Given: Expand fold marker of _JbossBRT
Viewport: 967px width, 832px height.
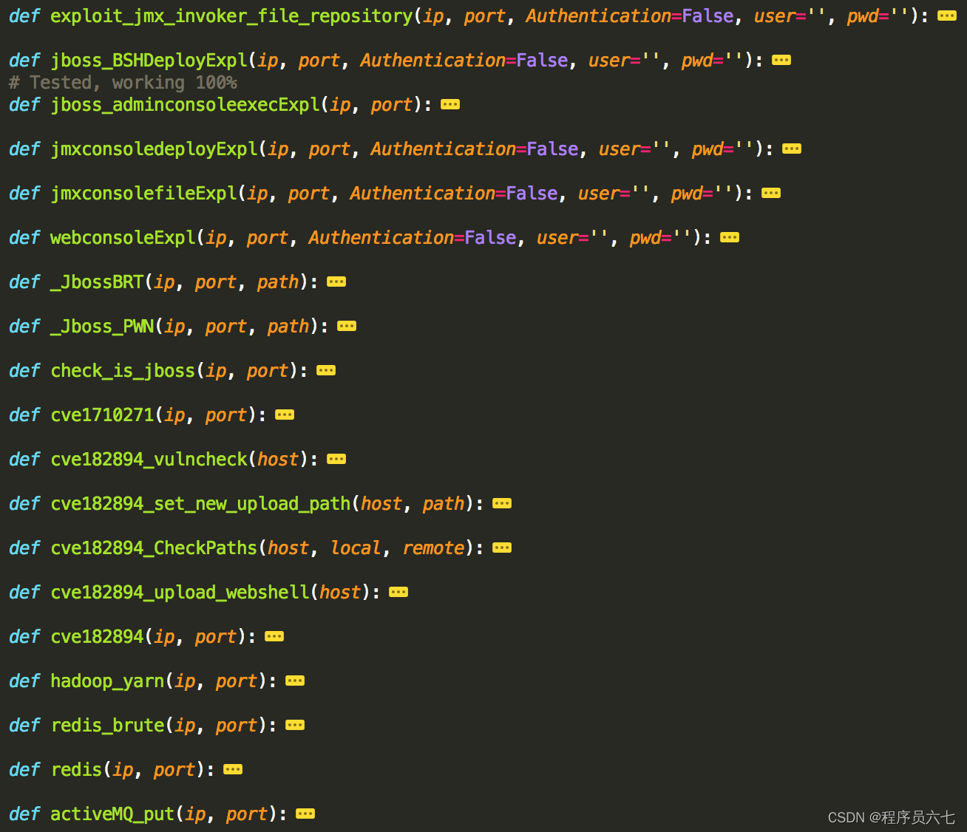Looking at the screenshot, I should [x=336, y=282].
